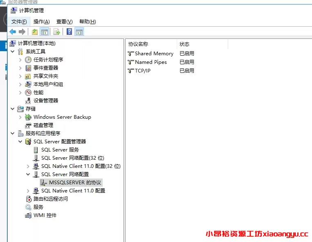Expand the 事件查看器 node
Image resolution: width=312 pixels, height=242 pixels.
pyautogui.click(x=20, y=68)
